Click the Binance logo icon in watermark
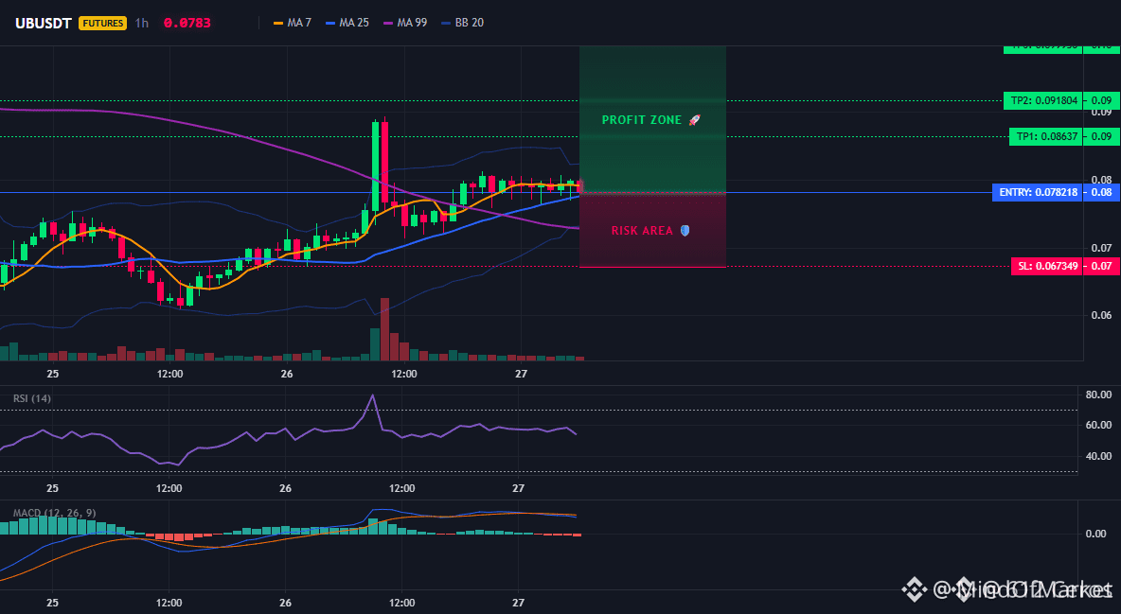 pos(914,589)
